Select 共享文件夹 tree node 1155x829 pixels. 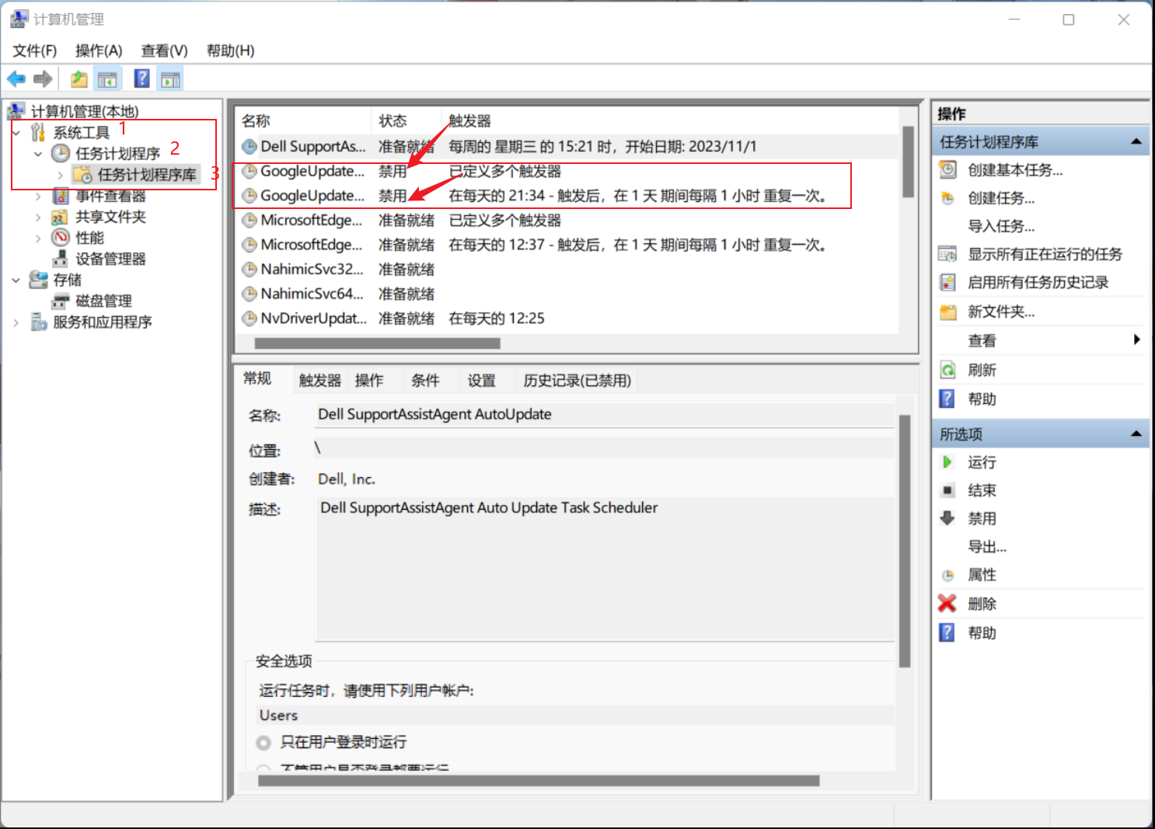pos(110,217)
